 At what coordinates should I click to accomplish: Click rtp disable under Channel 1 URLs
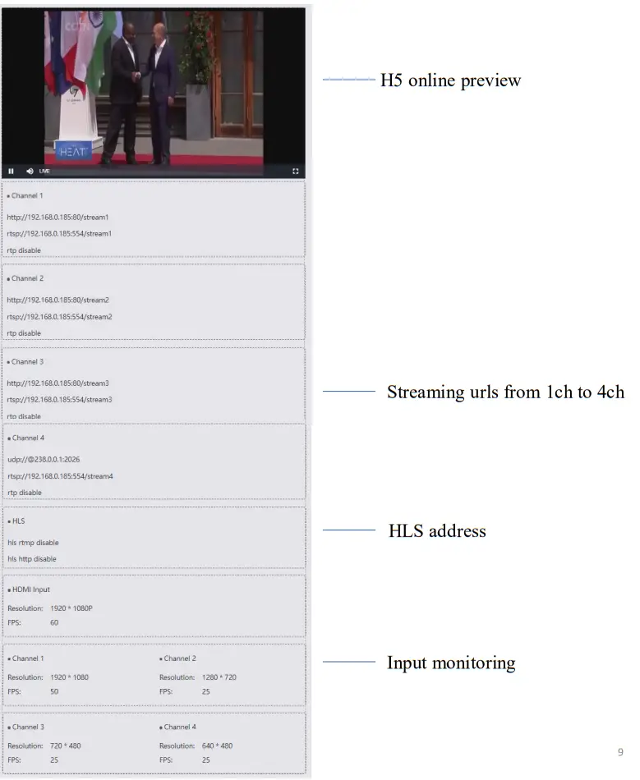click(24, 250)
